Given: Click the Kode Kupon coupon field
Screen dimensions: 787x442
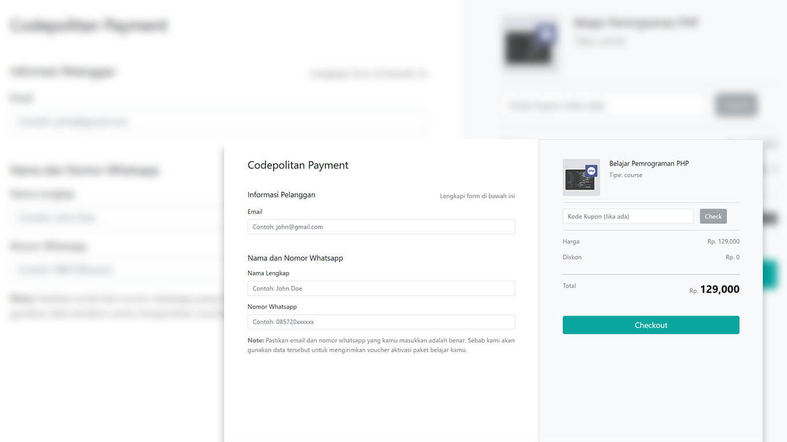Looking at the screenshot, I should point(628,216).
